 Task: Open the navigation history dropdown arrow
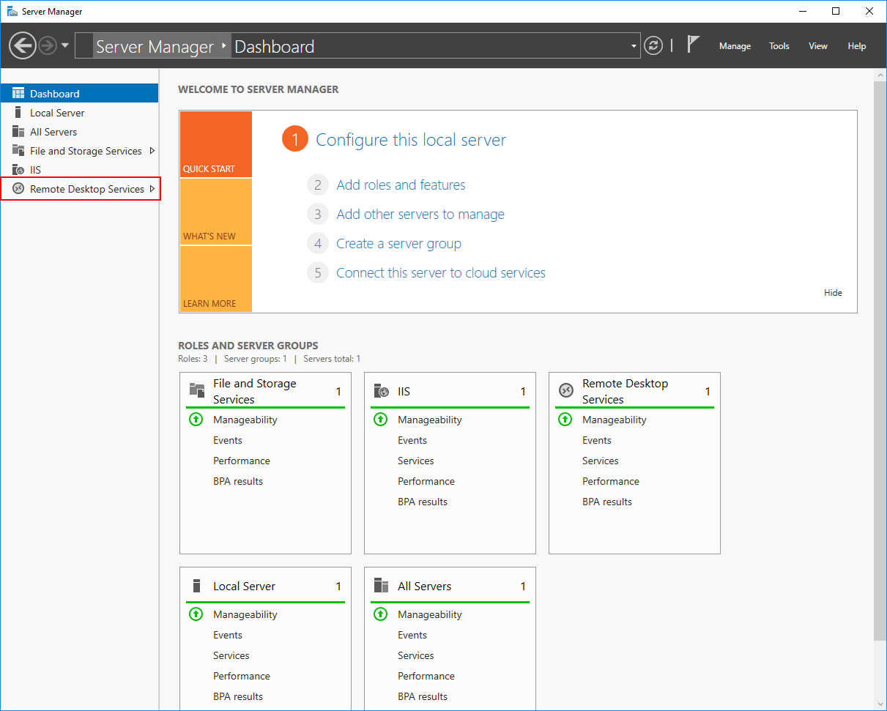click(65, 45)
